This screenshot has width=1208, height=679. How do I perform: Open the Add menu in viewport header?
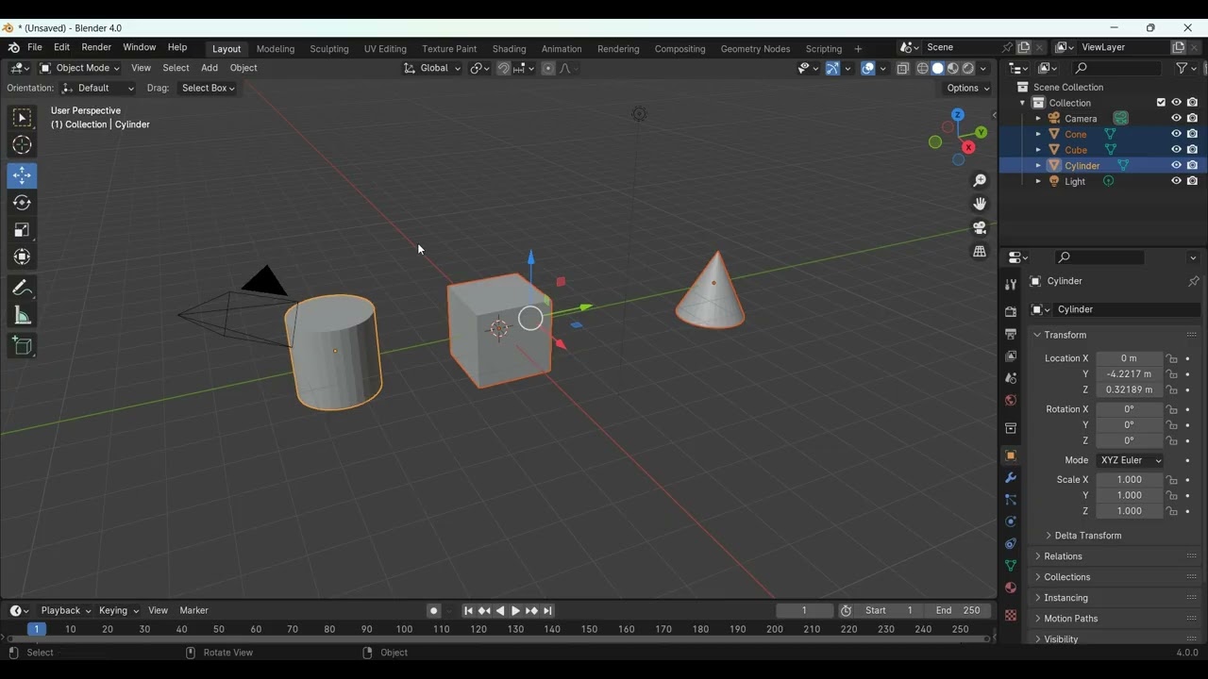click(x=210, y=68)
